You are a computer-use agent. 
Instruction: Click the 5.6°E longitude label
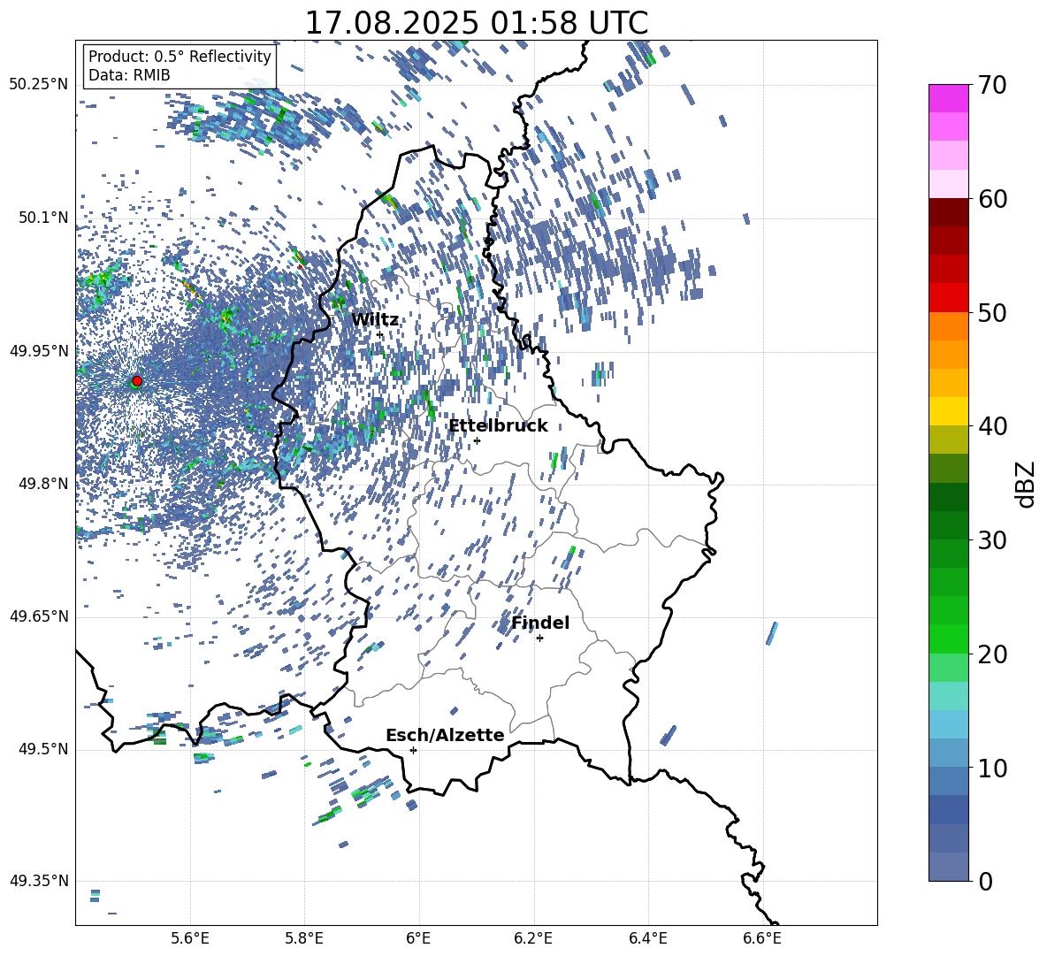[190, 938]
